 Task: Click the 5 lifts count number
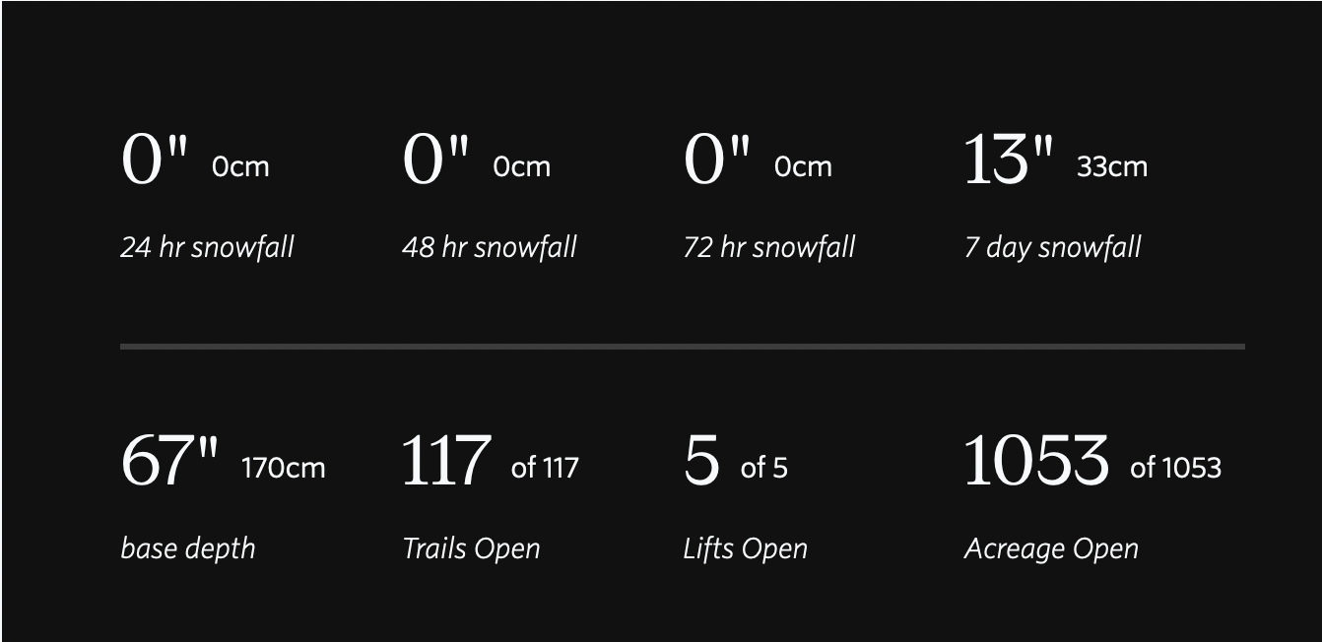tap(701, 460)
